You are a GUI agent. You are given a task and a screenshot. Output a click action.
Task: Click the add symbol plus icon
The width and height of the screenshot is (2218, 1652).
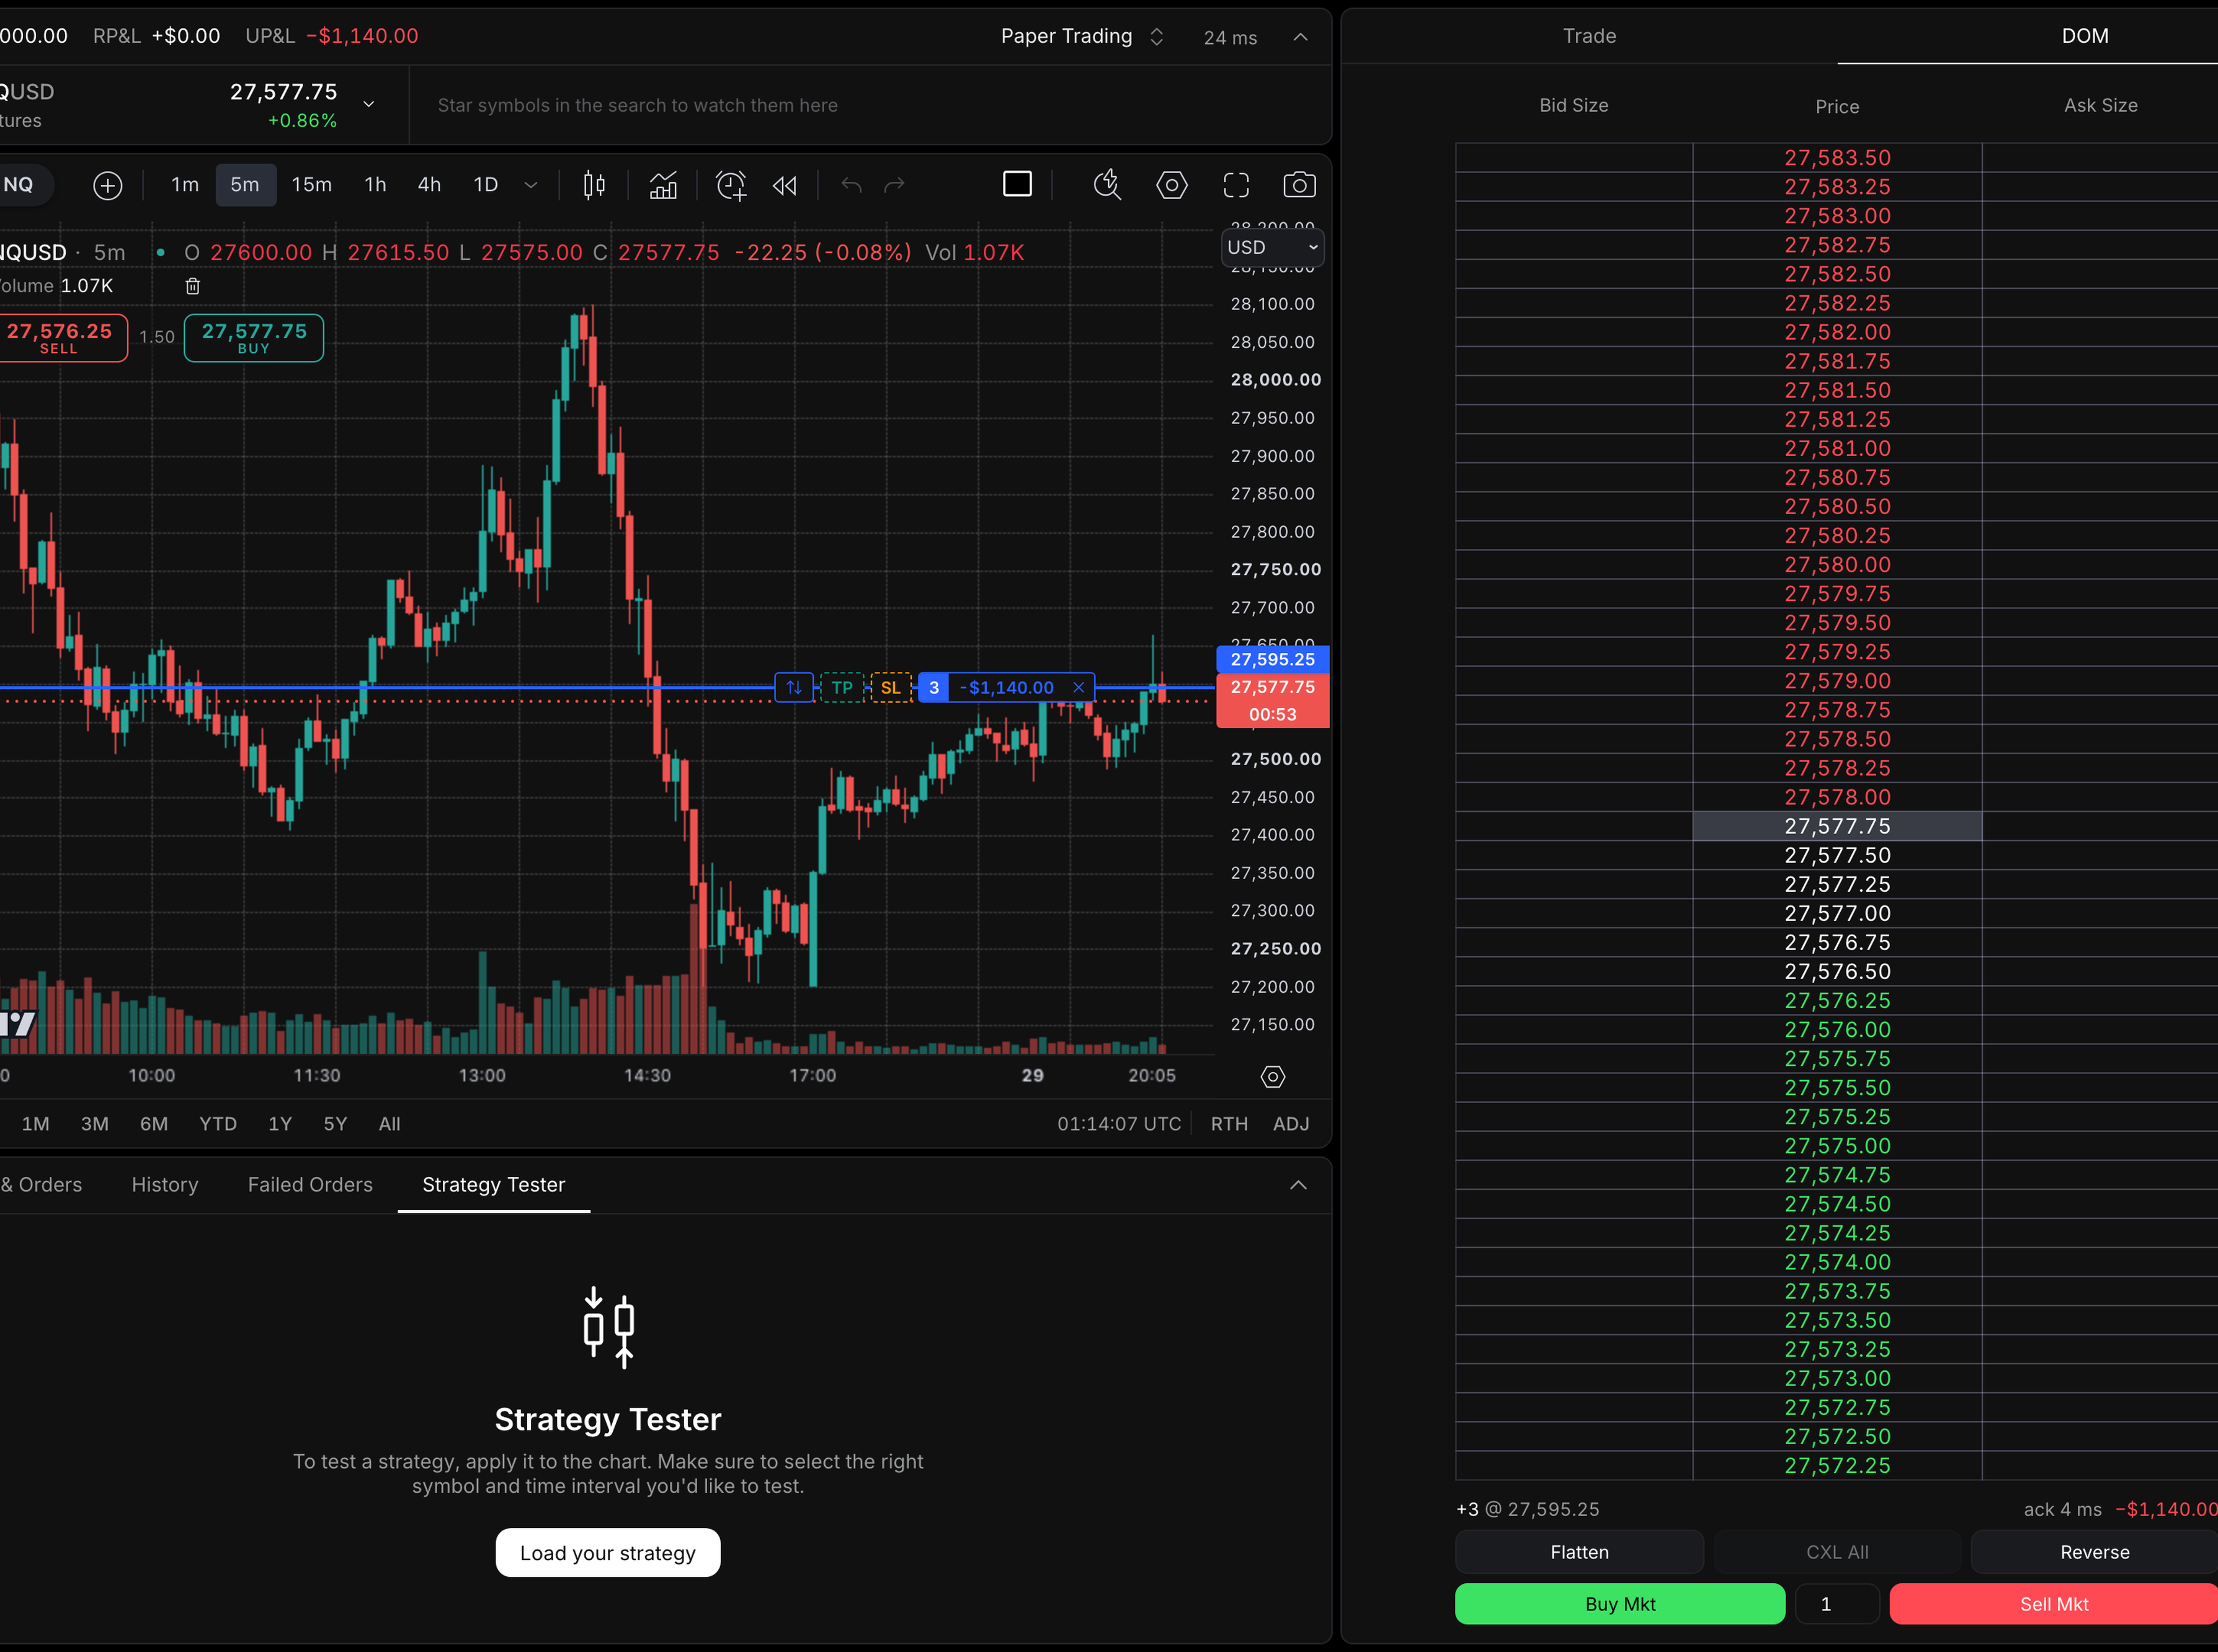(107, 185)
